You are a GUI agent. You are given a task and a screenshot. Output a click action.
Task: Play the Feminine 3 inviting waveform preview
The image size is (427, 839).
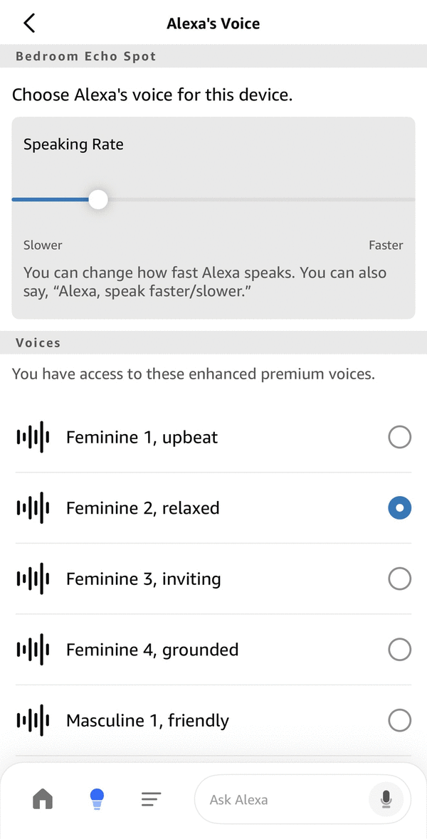33,579
